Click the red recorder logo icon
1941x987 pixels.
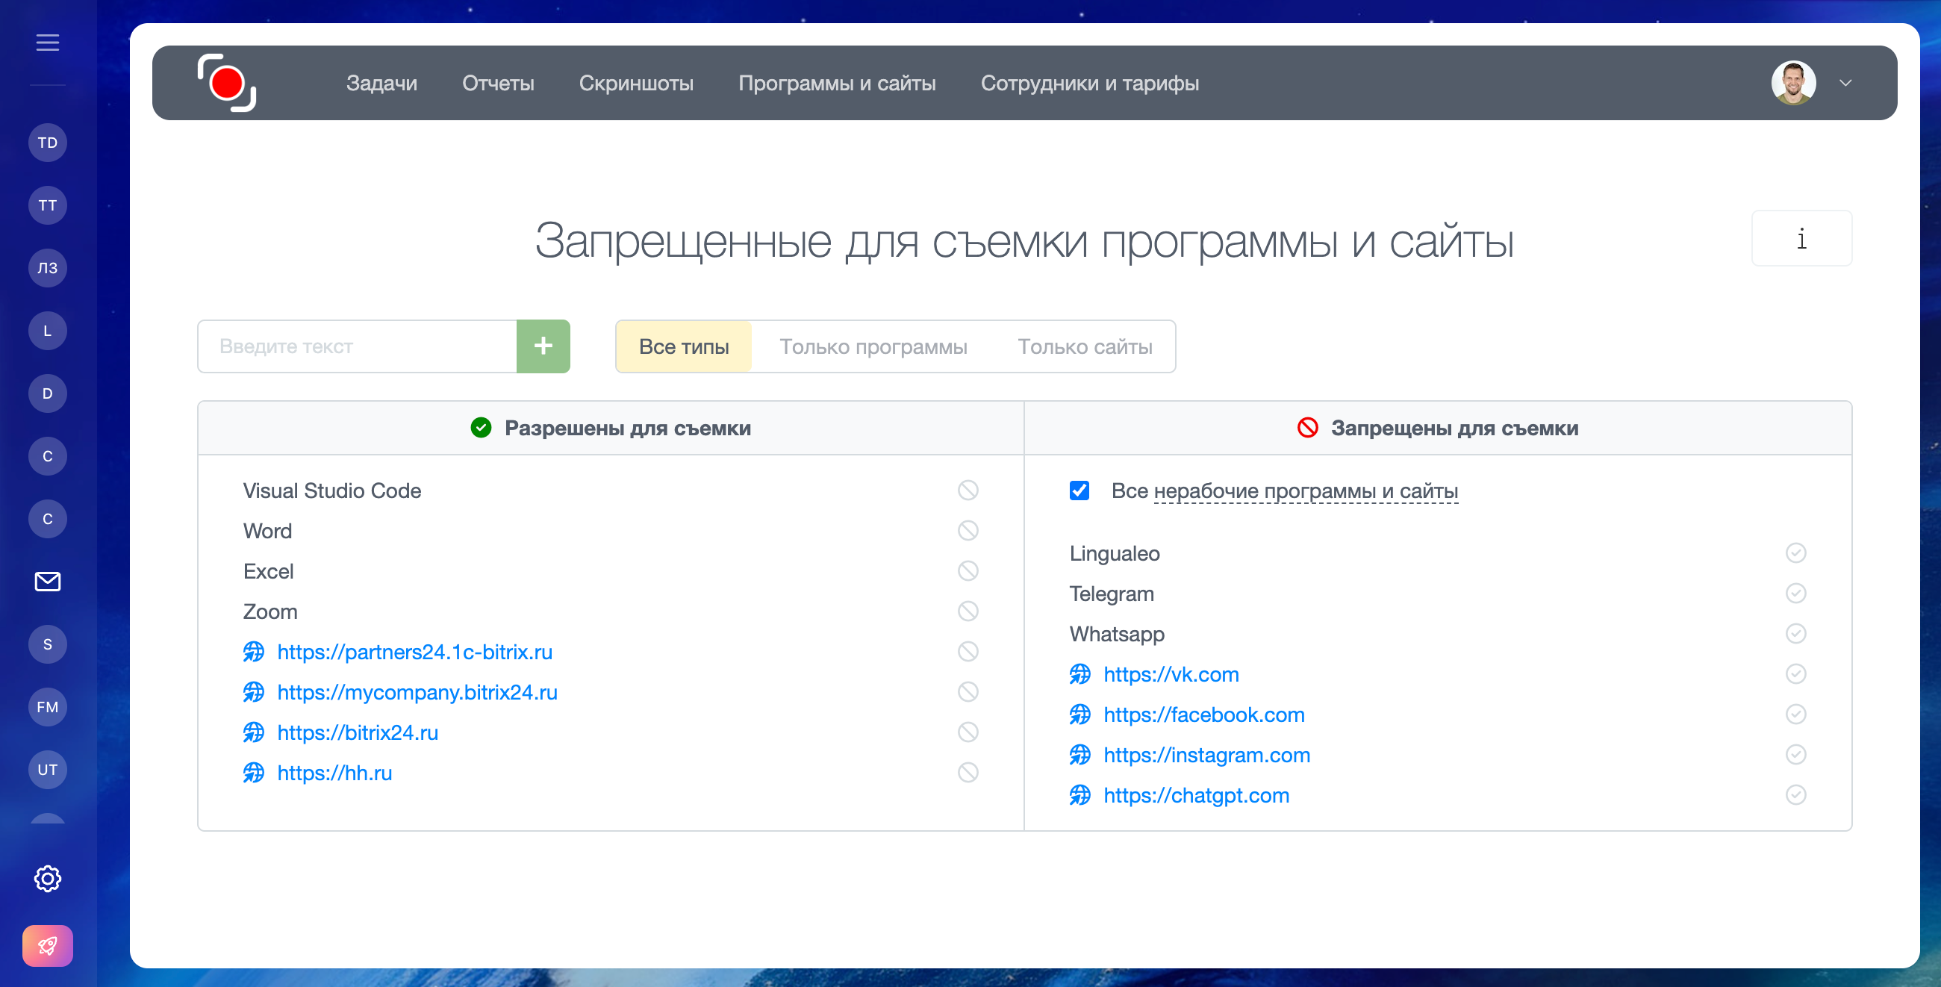click(x=227, y=83)
